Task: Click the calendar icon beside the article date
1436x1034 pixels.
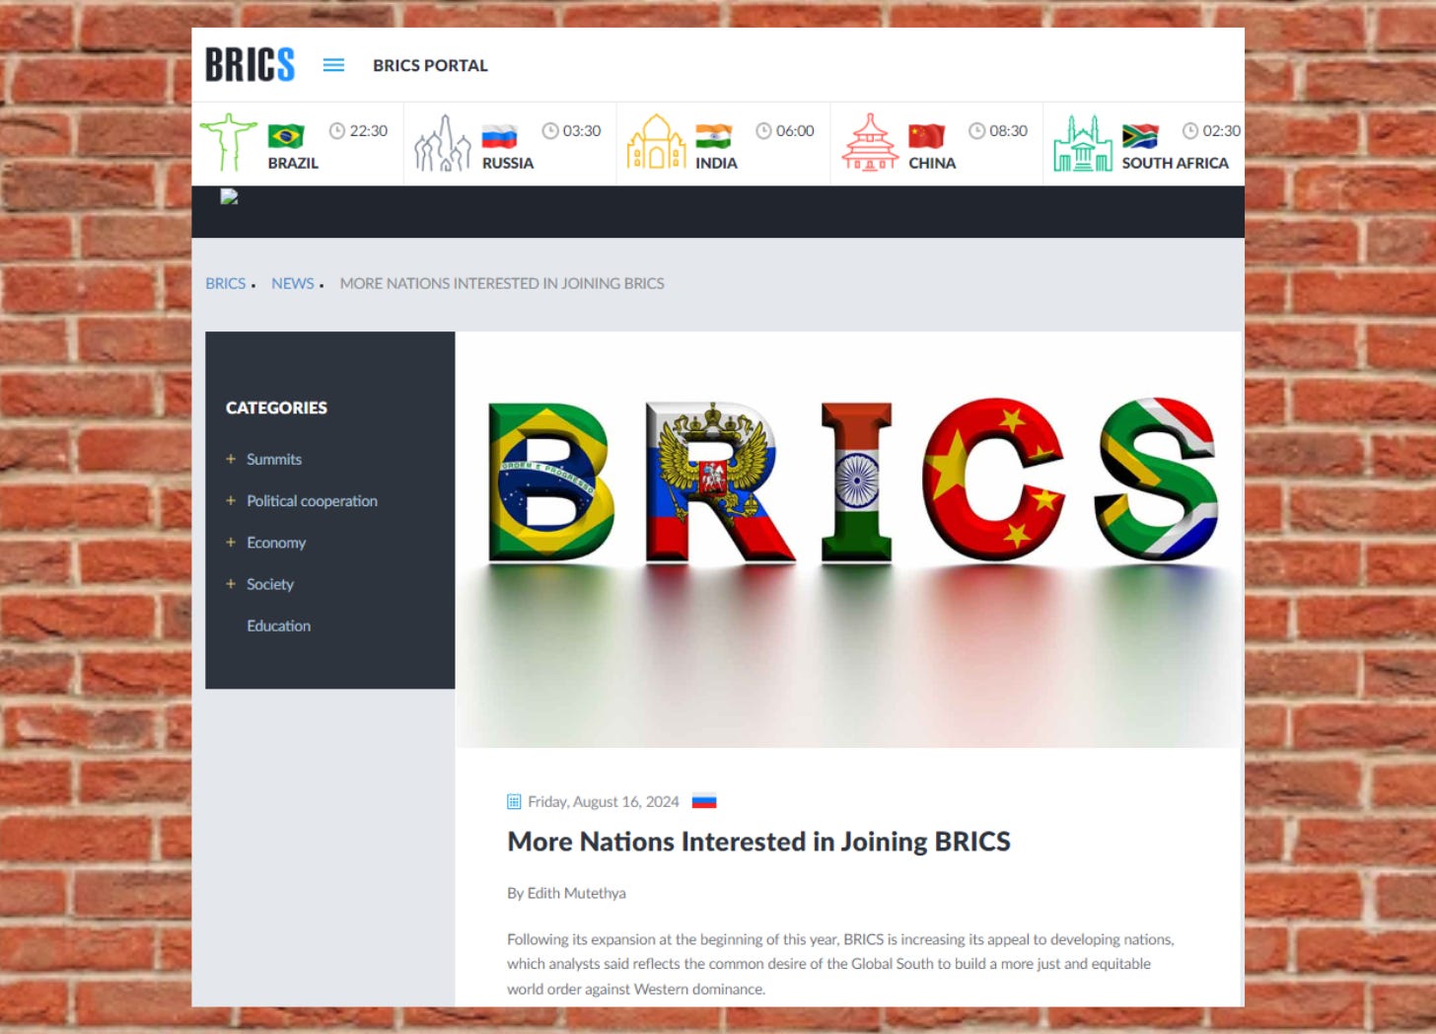Action: coord(514,801)
